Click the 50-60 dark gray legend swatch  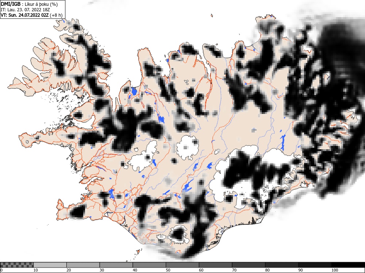pos(182,265)
